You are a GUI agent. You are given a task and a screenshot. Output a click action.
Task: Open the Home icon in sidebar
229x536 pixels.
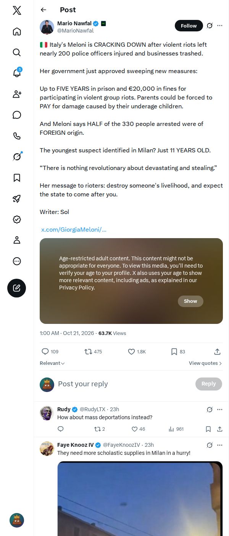tap(17, 31)
